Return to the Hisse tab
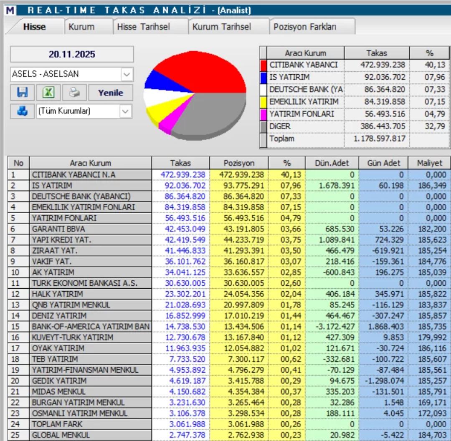This screenshot has width=451, height=441. 35,27
